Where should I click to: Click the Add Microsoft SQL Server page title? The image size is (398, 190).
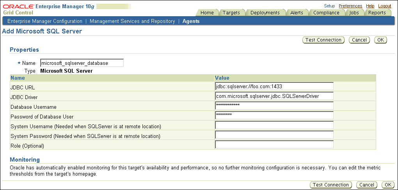42,31
